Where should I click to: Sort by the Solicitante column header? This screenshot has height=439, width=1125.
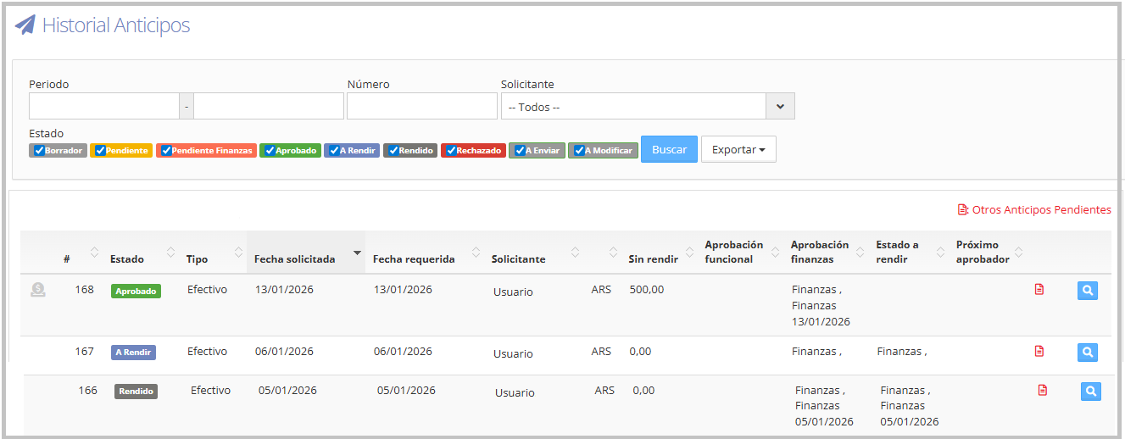518,258
